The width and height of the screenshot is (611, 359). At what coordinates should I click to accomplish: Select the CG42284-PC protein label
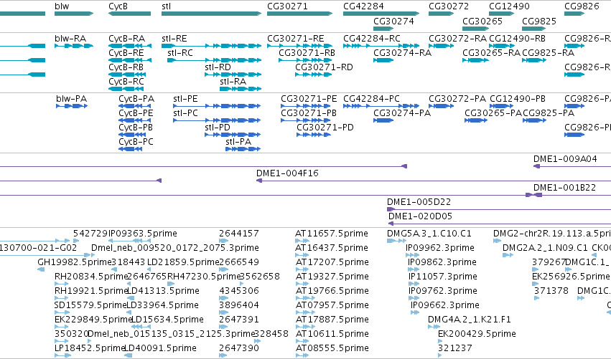pos(371,98)
